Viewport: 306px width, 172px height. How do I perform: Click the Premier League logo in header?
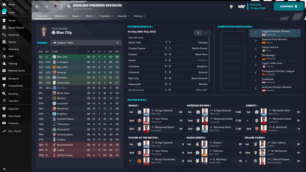pyautogui.click(x=55, y=6)
